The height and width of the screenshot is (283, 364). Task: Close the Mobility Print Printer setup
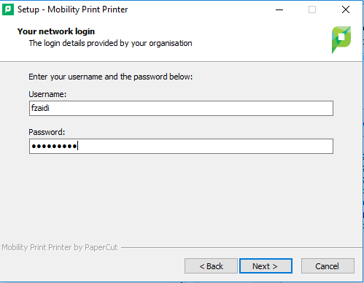click(x=346, y=9)
